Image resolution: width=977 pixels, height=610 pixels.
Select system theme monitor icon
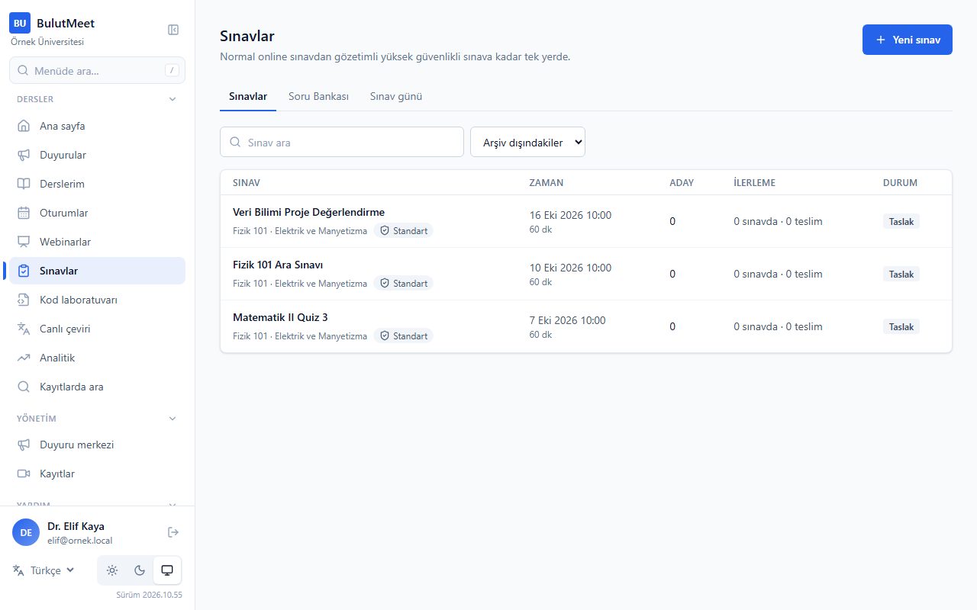pyautogui.click(x=167, y=570)
